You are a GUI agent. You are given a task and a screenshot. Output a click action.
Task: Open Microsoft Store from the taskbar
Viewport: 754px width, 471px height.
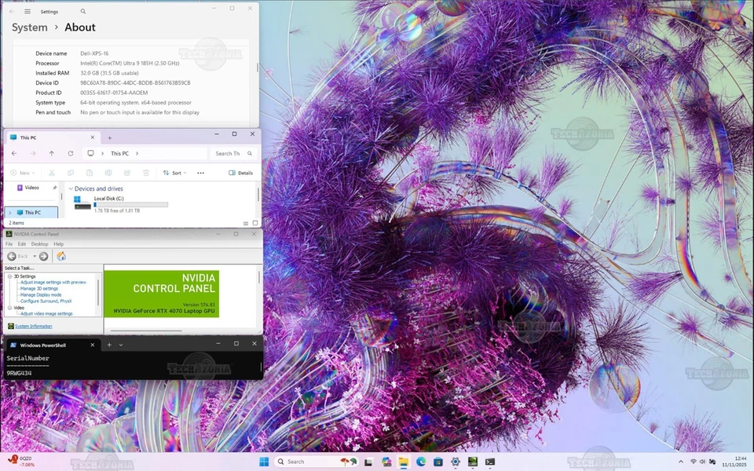tap(438, 462)
